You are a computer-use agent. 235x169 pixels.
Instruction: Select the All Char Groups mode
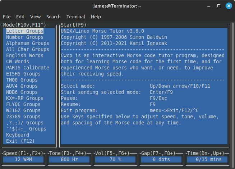[x=28, y=50]
